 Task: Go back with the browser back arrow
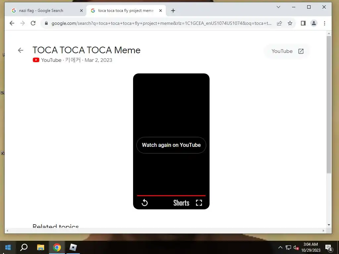[12, 23]
